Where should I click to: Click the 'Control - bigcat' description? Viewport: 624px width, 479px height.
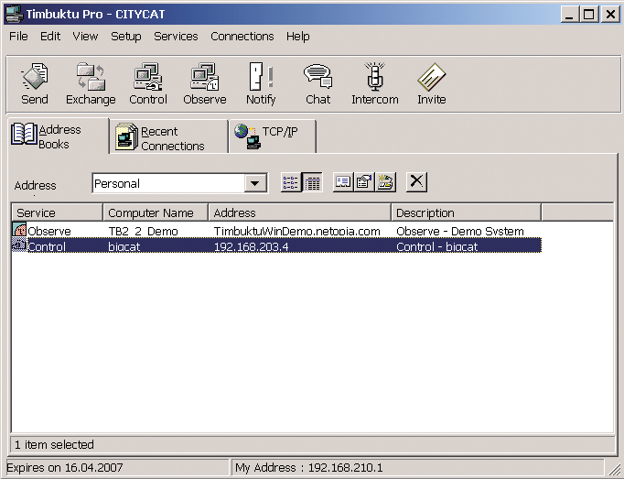[x=436, y=246]
